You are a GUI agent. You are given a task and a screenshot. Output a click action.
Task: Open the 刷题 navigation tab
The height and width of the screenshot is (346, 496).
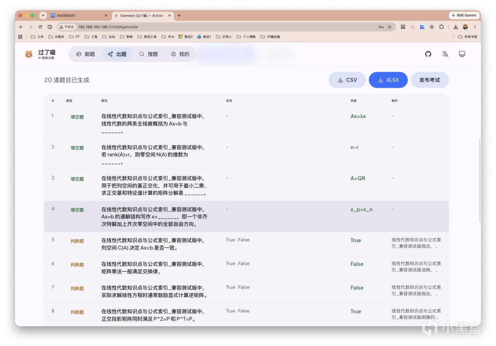tap(85, 54)
